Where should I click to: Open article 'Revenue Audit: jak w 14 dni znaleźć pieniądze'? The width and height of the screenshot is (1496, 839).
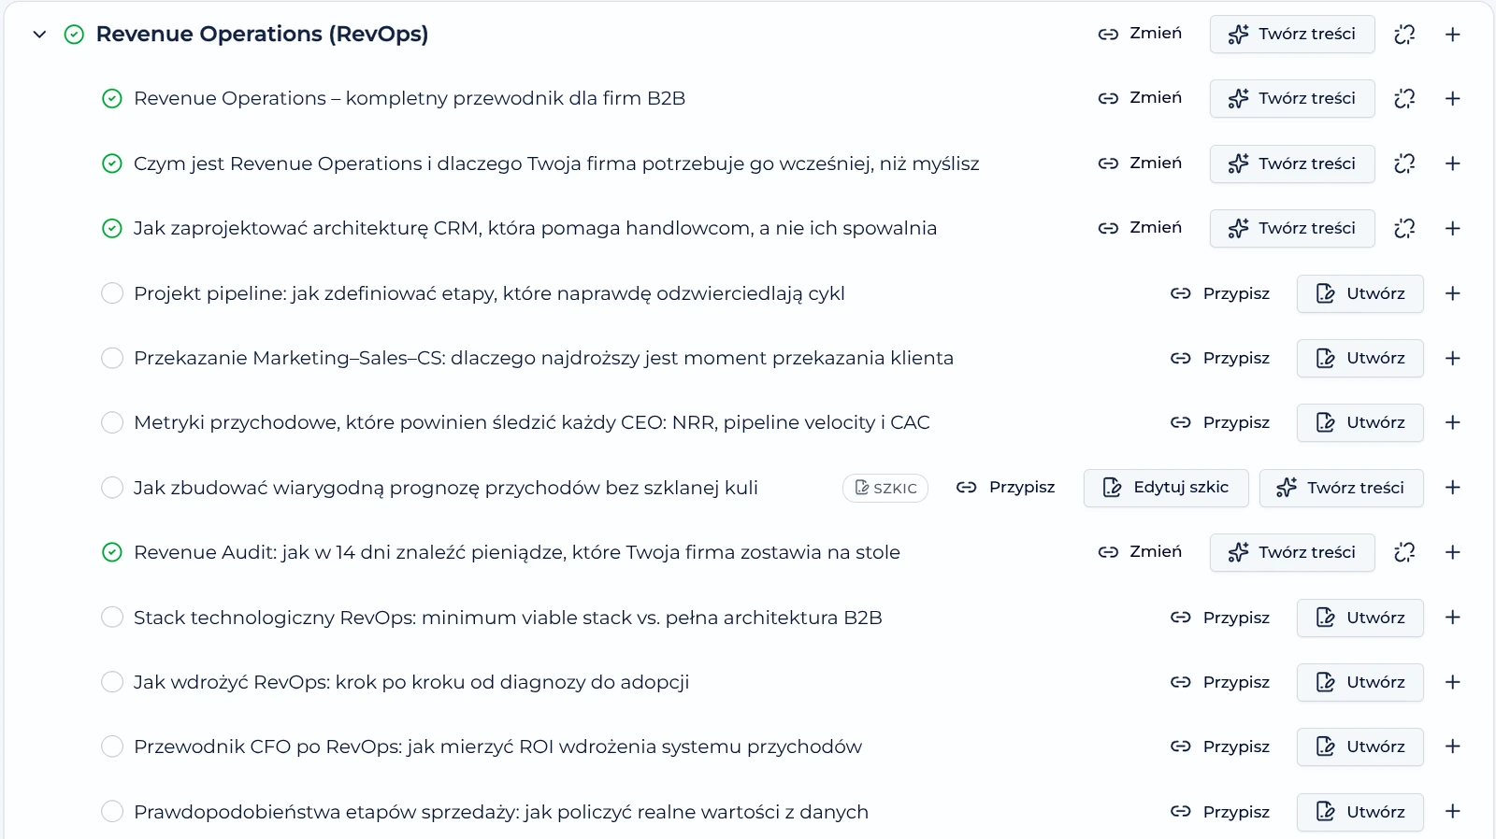[517, 552]
